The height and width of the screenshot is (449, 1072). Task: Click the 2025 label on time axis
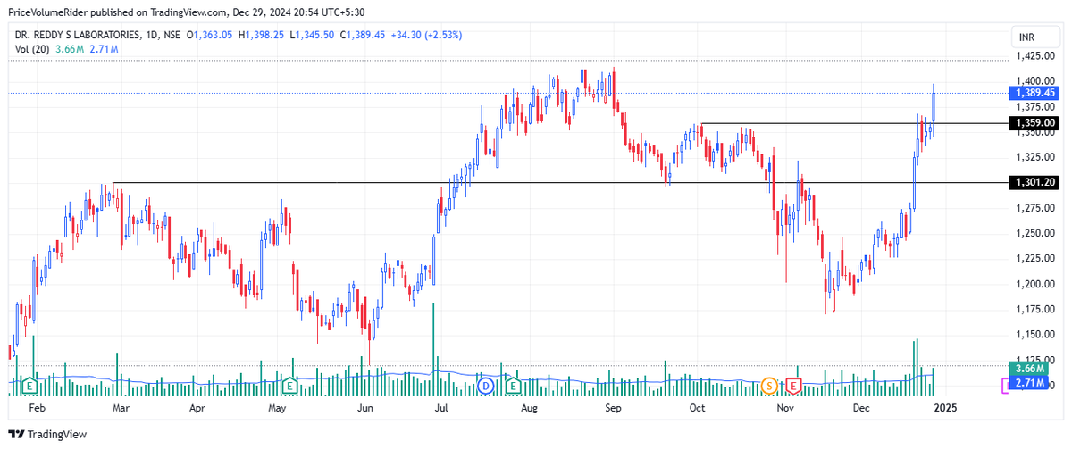coord(946,408)
